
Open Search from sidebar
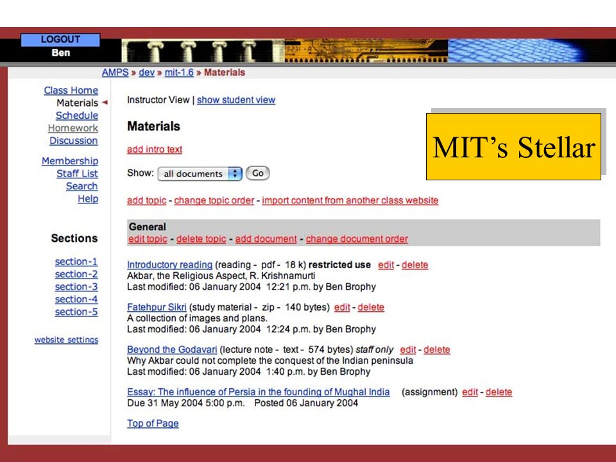tap(81, 186)
